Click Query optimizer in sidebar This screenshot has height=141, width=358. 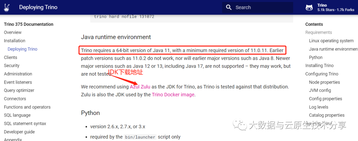click(19, 90)
